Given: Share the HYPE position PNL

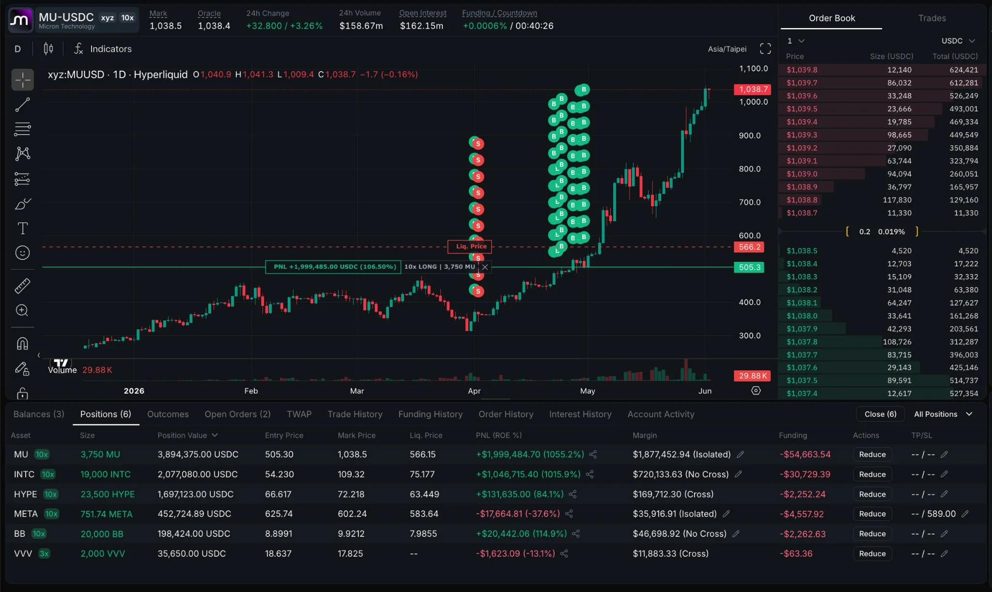Looking at the screenshot, I should click(573, 494).
